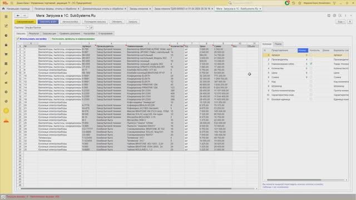The image size is (356, 200).
Task: Open the third sidebar section icon
Action: tap(6, 36)
